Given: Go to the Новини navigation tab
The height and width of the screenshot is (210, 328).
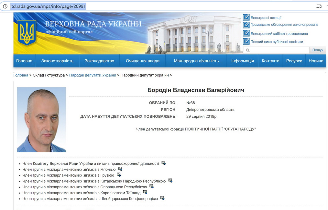Looking at the screenshot, I should pyautogui.click(x=316, y=61).
